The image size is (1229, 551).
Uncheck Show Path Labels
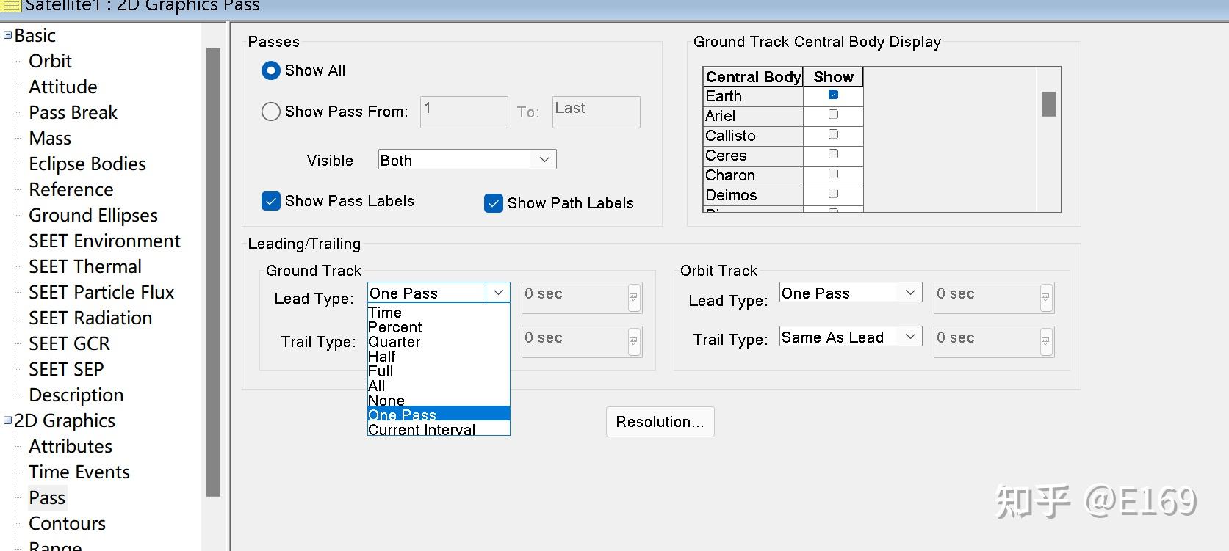(494, 203)
